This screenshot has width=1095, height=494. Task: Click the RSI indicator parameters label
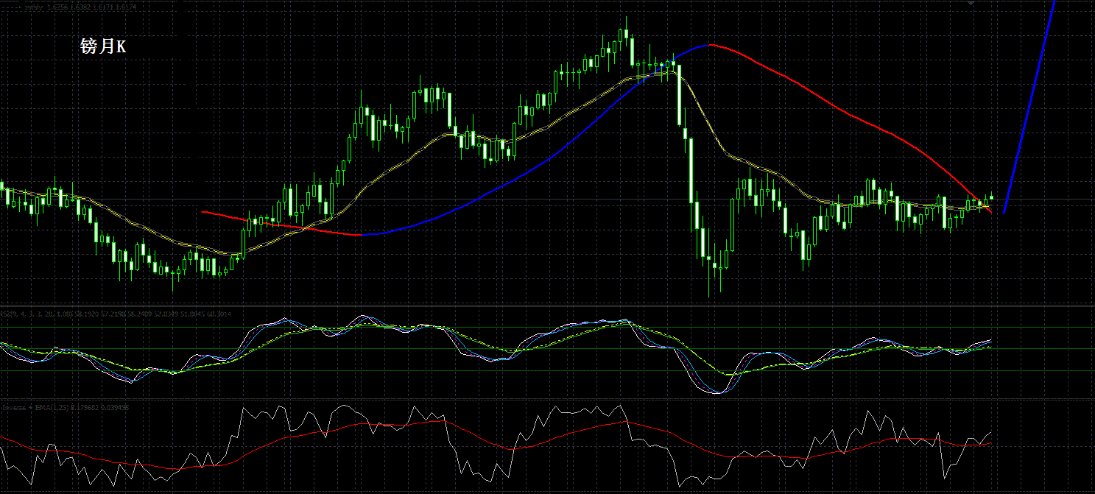tap(115, 314)
